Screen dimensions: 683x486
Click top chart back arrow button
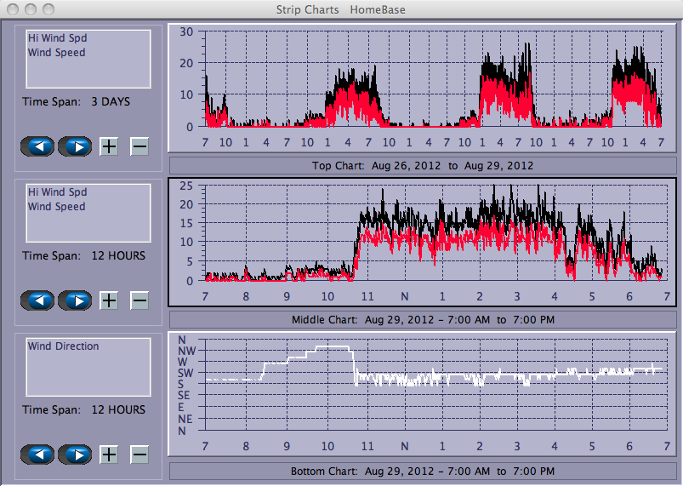coord(37,146)
